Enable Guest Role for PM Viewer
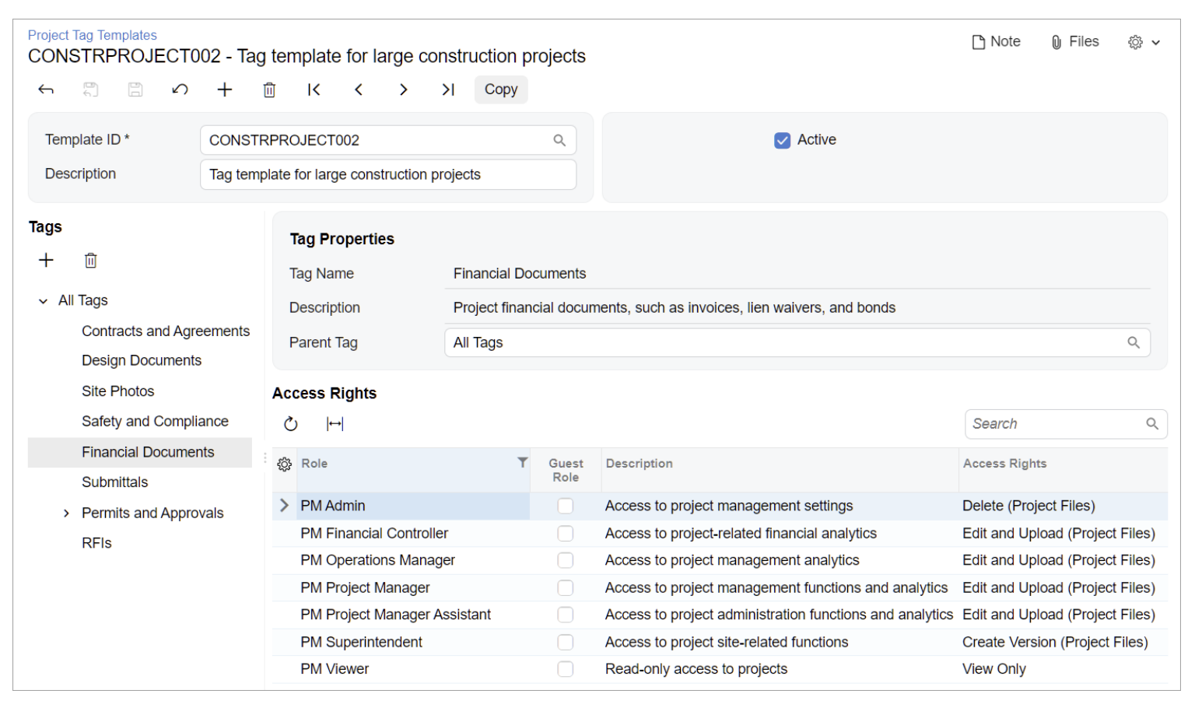 click(x=566, y=669)
